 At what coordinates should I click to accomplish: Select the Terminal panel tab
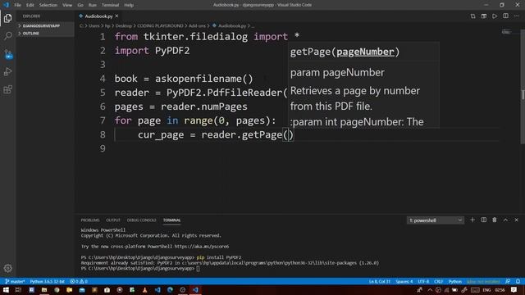pyautogui.click(x=171, y=220)
